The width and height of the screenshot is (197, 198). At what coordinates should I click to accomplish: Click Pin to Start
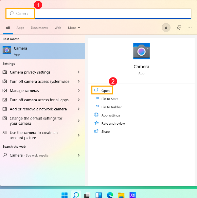coord(109,99)
